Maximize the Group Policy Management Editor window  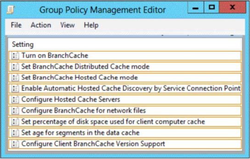coord(212,7)
